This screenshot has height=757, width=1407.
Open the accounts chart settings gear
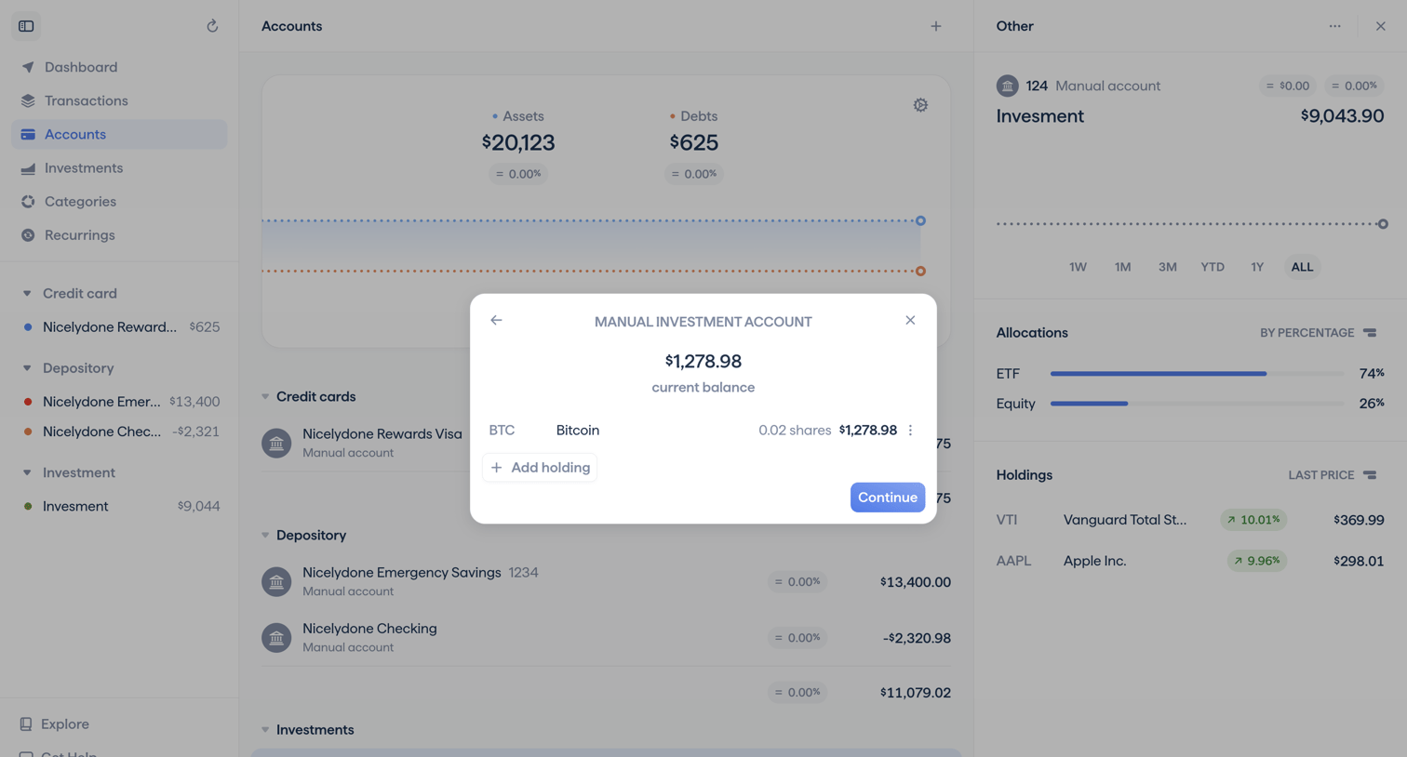pyautogui.click(x=920, y=105)
